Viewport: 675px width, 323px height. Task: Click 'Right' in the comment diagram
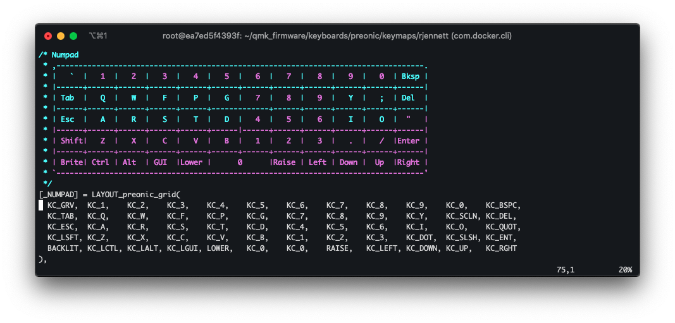408,162
